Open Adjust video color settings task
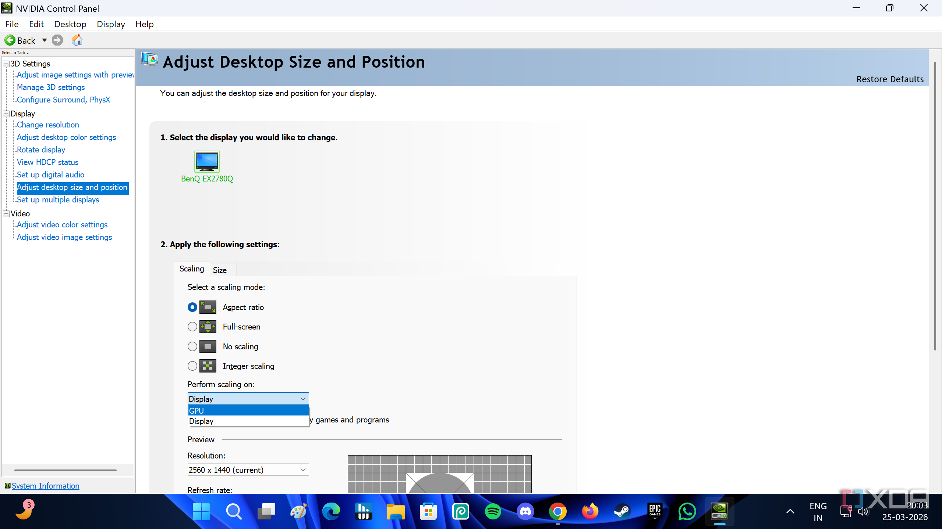Screen dimensions: 942x529 (62, 225)
